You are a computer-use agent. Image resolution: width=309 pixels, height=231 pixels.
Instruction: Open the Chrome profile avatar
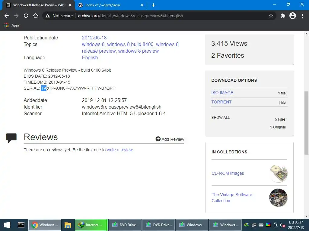point(293,16)
